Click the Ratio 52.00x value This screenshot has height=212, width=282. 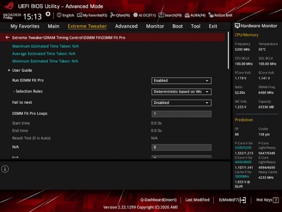click(x=240, y=93)
